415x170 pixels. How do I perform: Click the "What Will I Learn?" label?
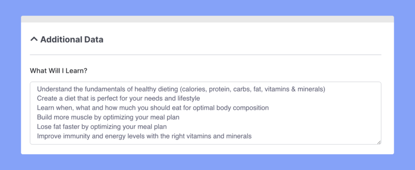point(59,71)
